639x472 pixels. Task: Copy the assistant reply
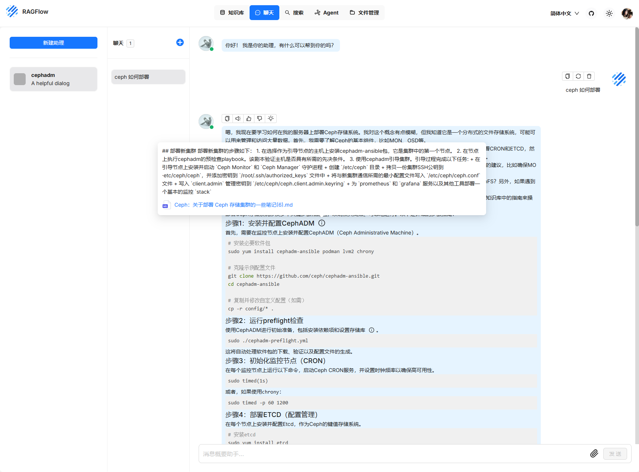(227, 119)
